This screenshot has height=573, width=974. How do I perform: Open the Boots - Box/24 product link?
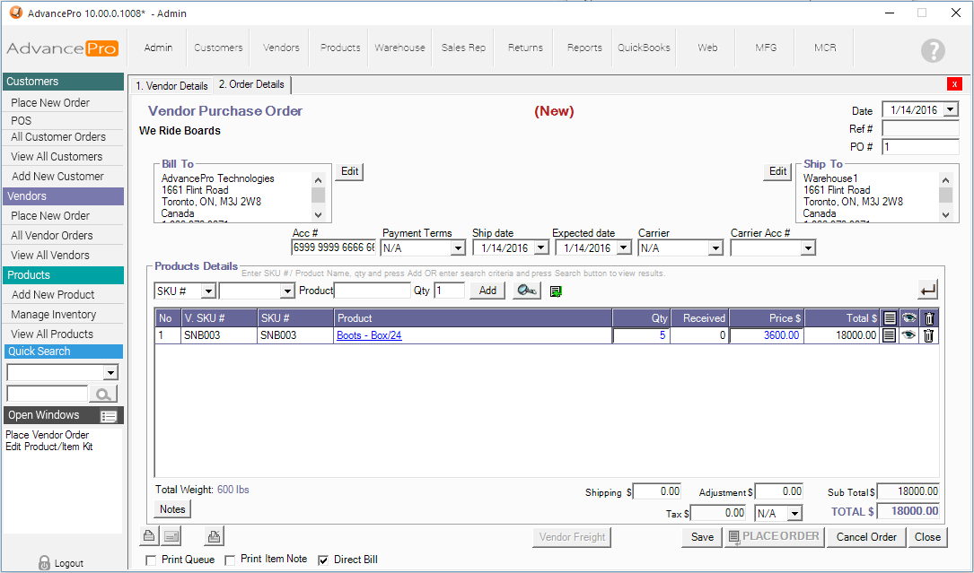[369, 335]
